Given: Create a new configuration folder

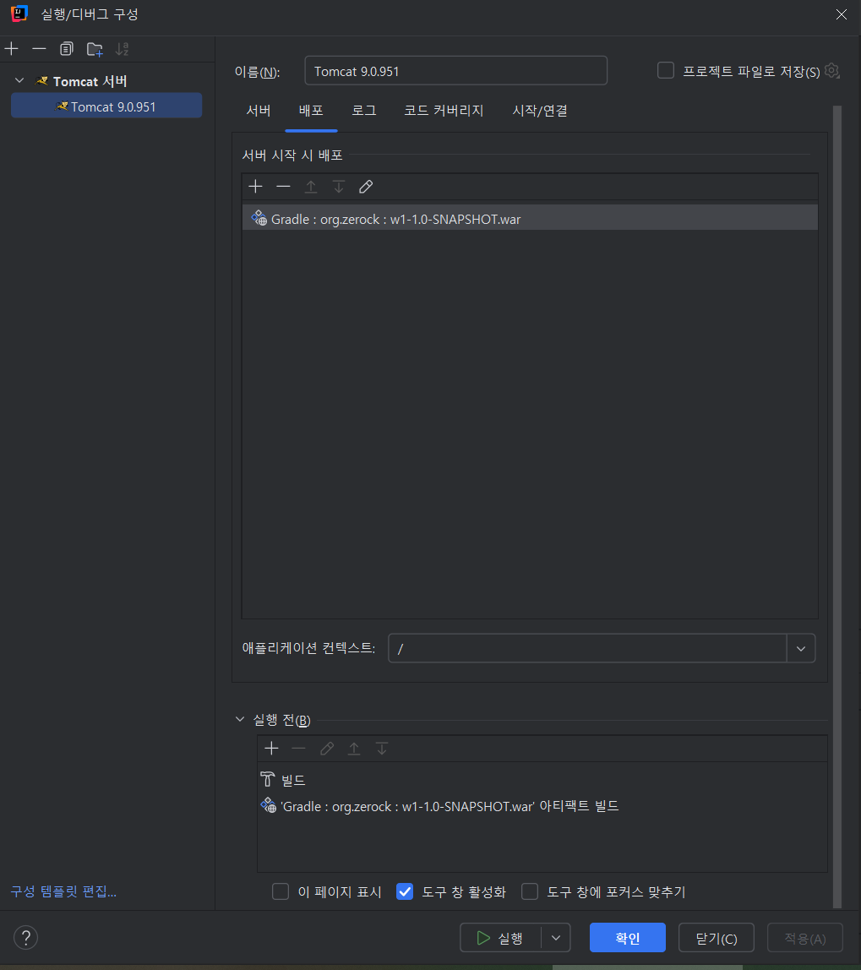Looking at the screenshot, I should click(x=95, y=49).
